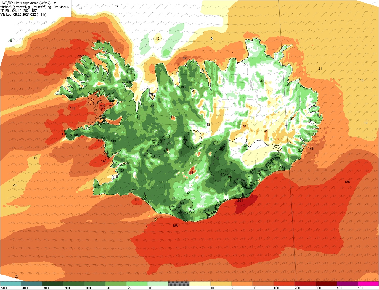Click the '-41' value on the map
Screen dimensions: 379x290
[261, 81]
